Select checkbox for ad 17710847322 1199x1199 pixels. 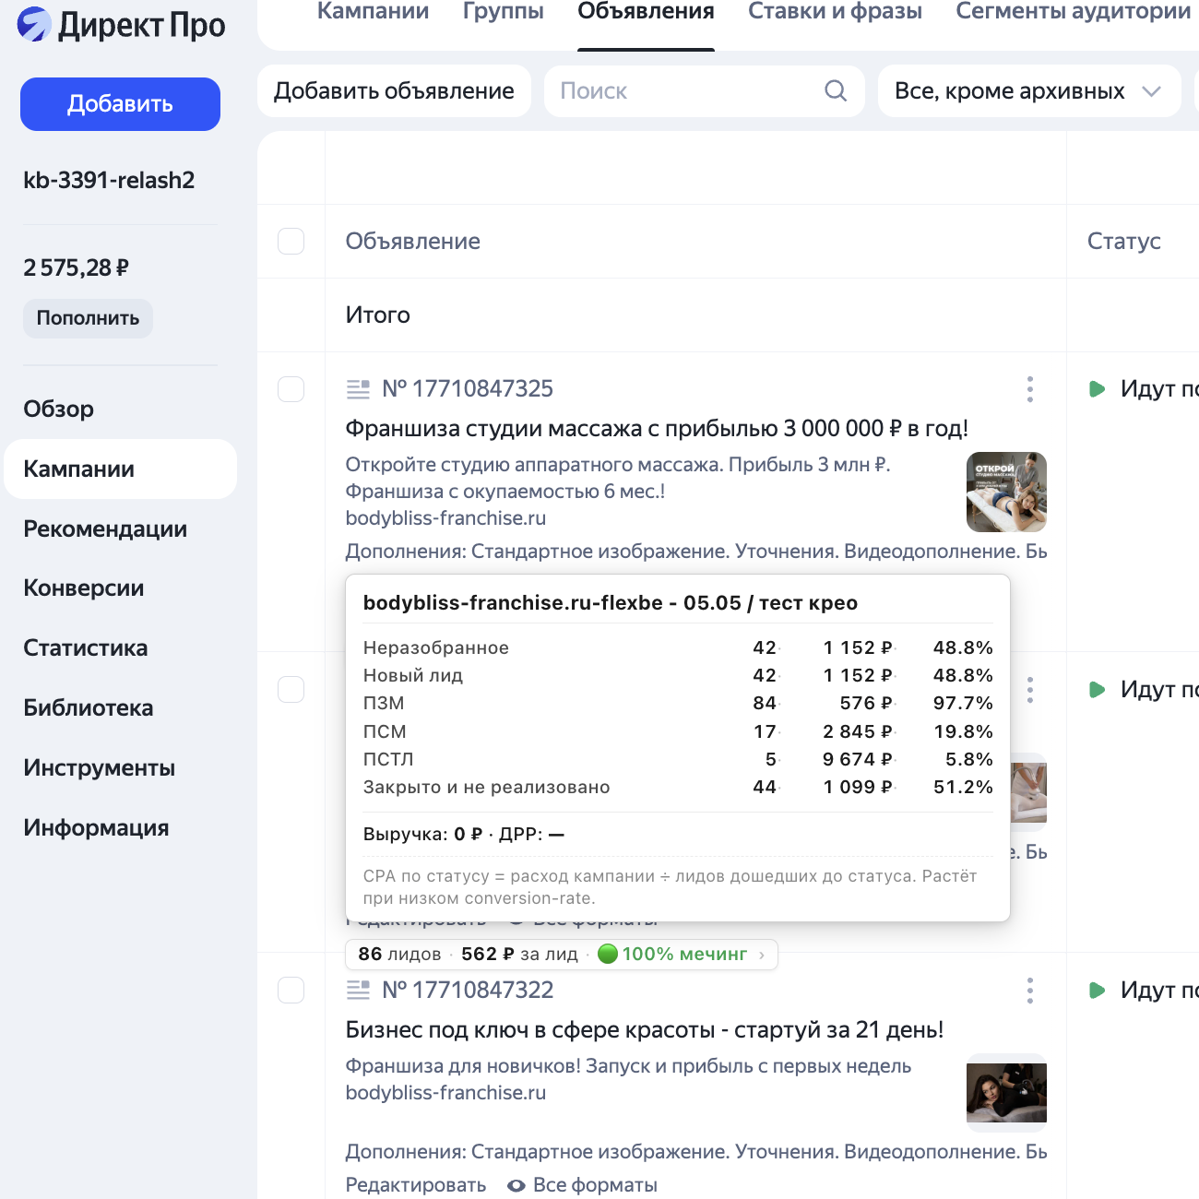(291, 991)
